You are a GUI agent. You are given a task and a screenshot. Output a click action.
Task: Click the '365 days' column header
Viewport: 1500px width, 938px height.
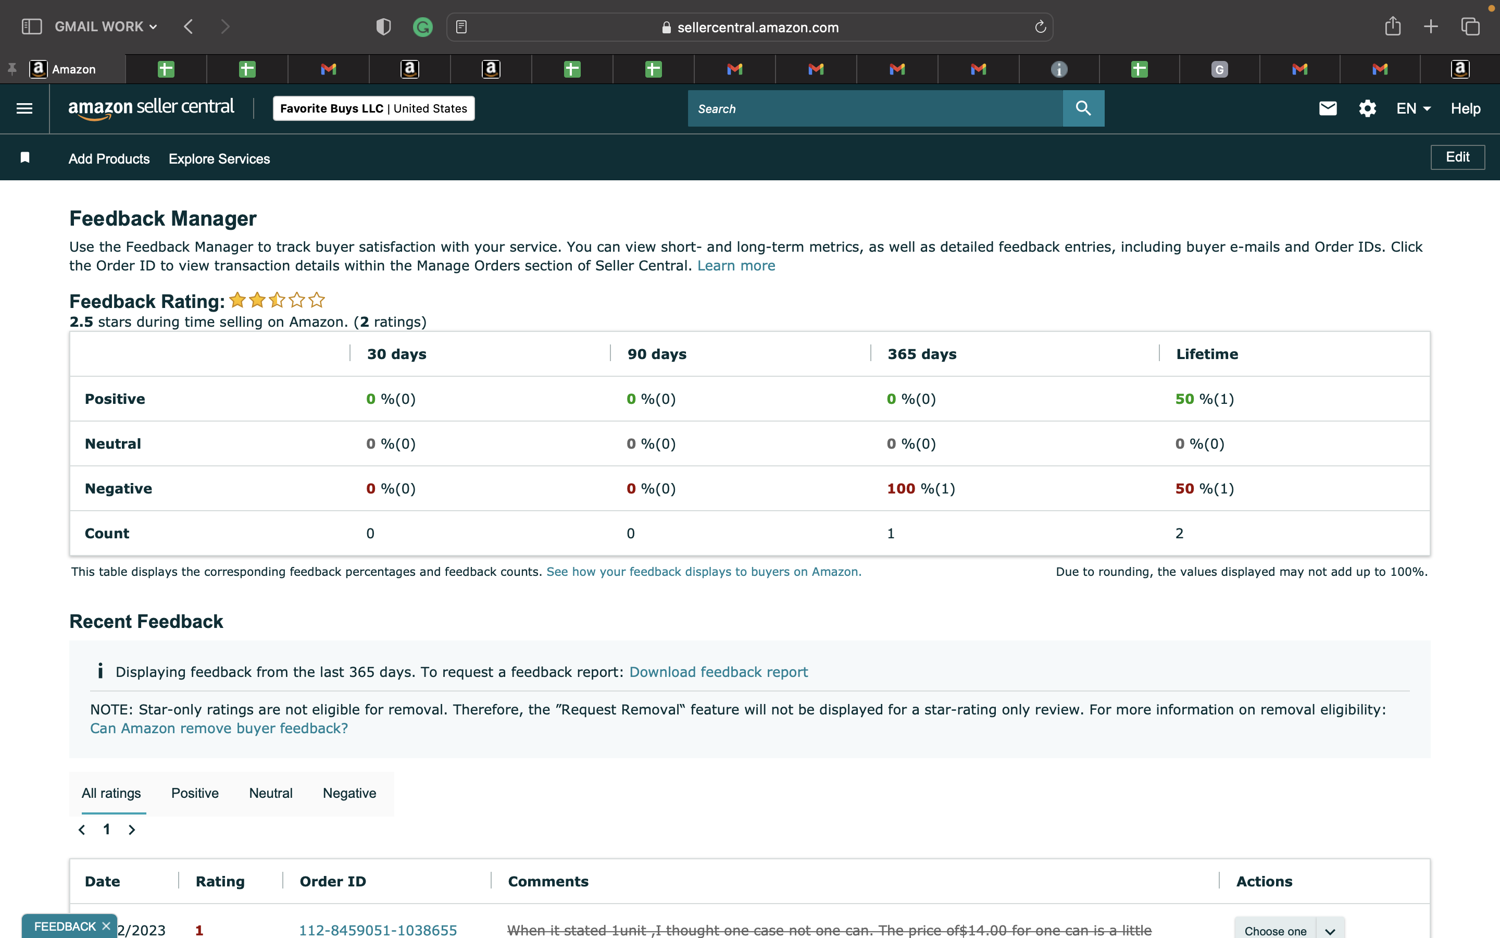(x=922, y=354)
